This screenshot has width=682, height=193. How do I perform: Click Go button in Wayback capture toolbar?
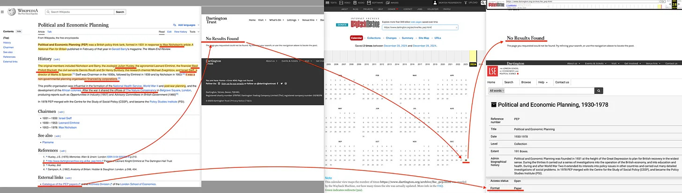pos(663,1)
